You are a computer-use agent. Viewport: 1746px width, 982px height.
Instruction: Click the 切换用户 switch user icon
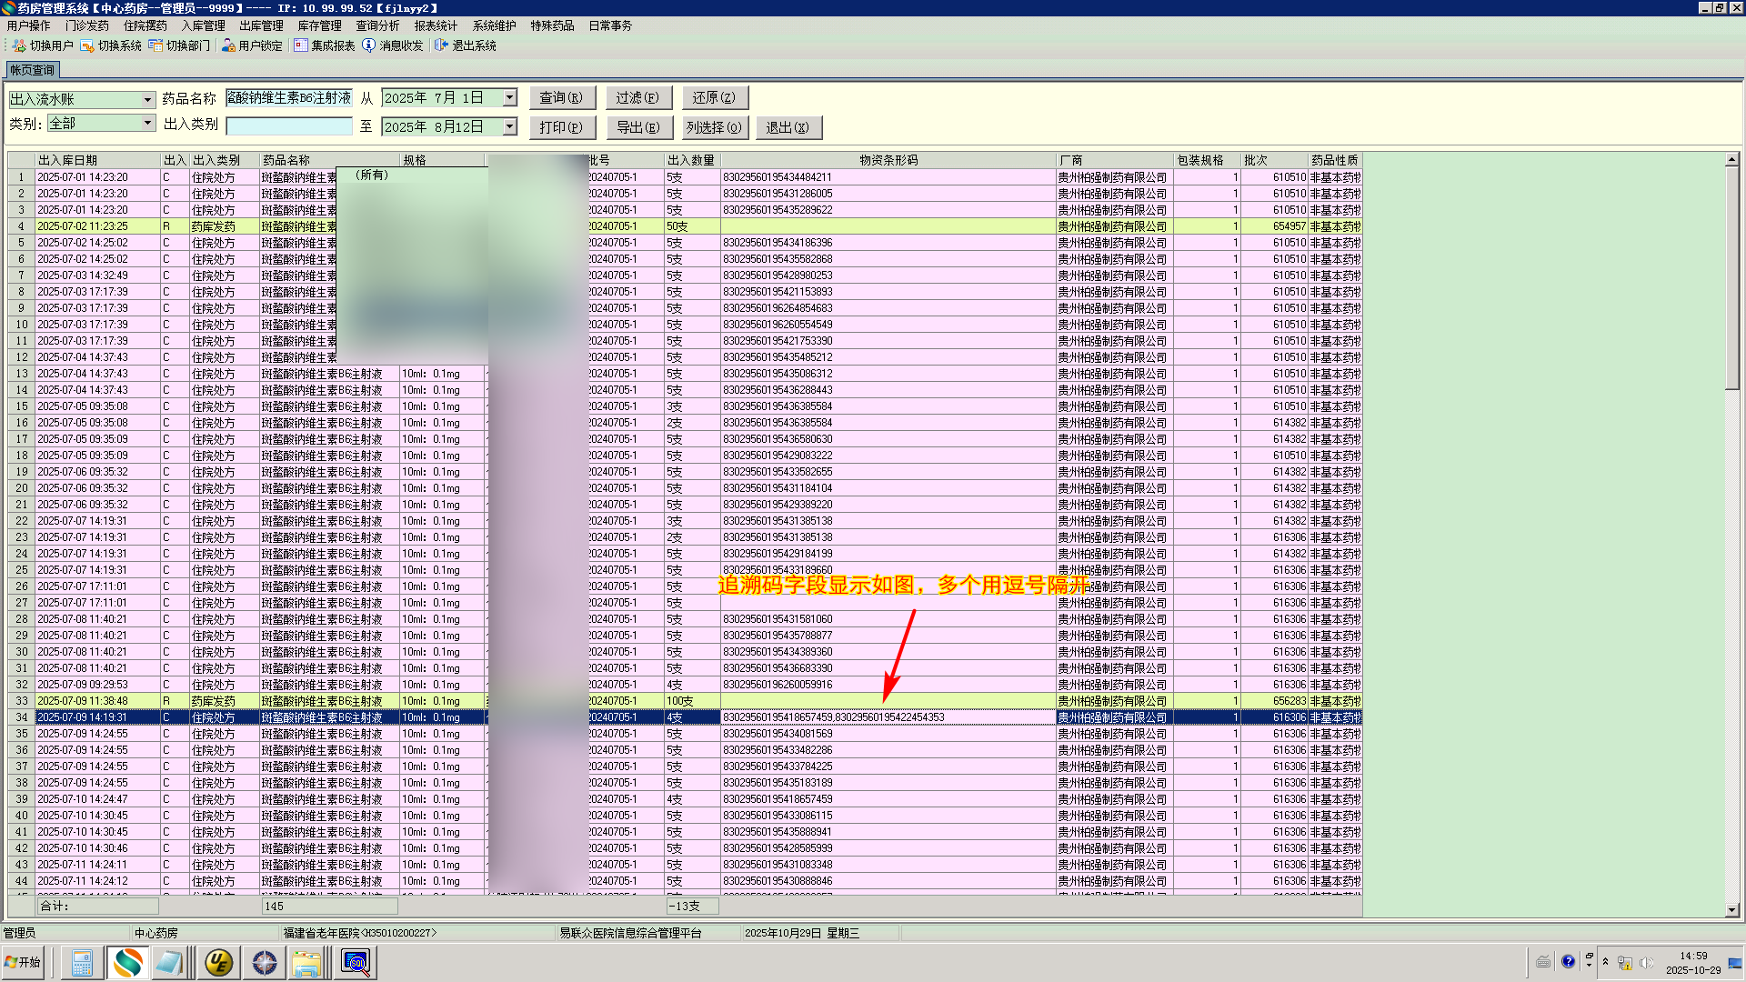point(19,45)
